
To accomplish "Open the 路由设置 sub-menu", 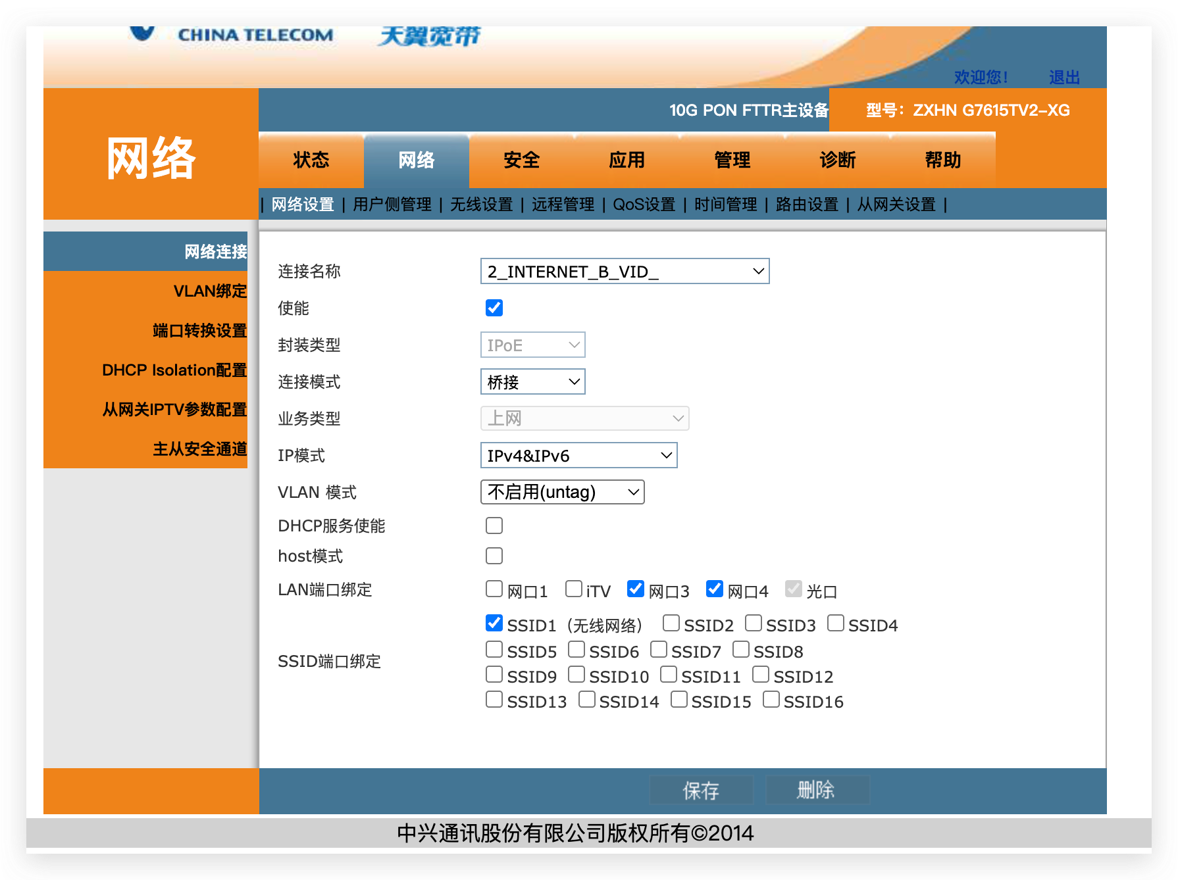I will coord(807,205).
